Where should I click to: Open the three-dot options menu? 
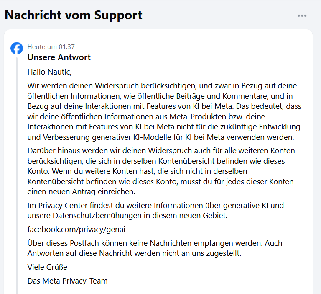[302, 16]
